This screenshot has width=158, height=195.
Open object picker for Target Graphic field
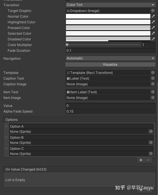tap(153, 11)
